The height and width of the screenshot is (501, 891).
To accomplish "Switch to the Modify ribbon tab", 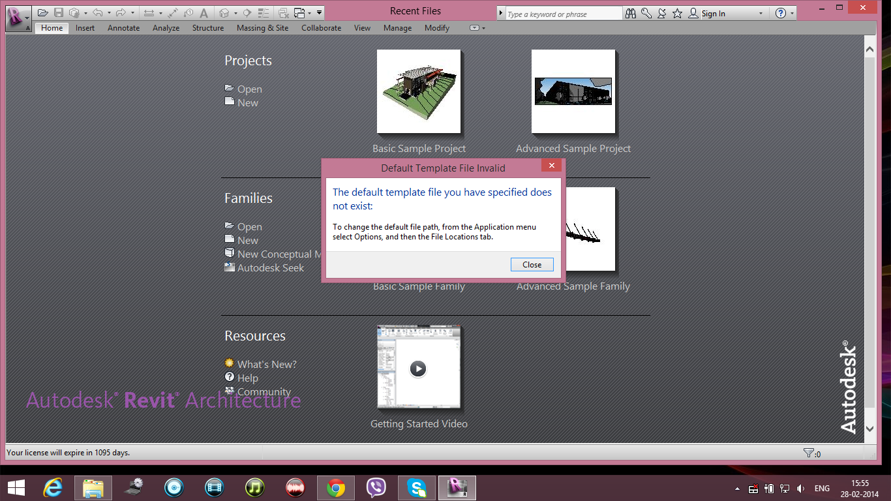I will (437, 28).
